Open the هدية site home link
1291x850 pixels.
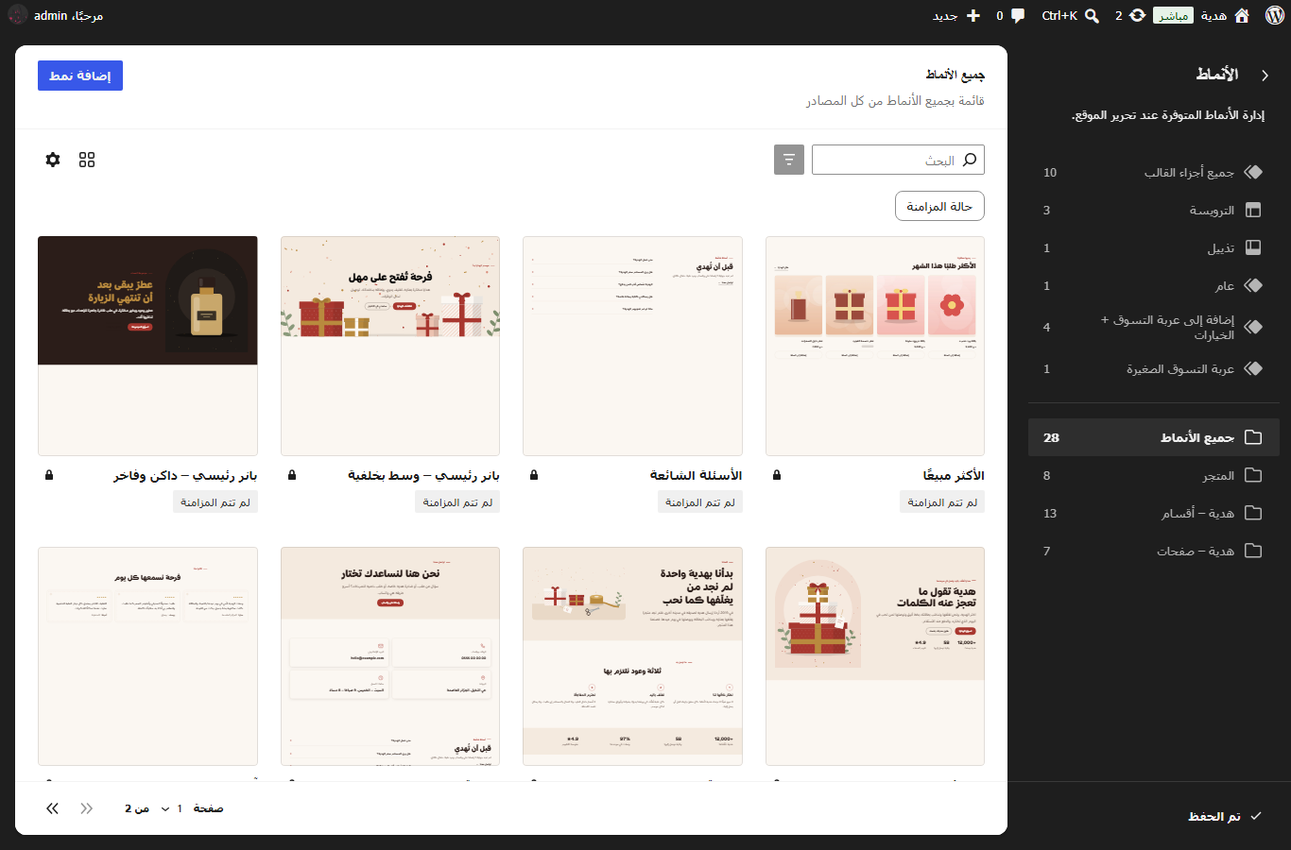point(1226,15)
